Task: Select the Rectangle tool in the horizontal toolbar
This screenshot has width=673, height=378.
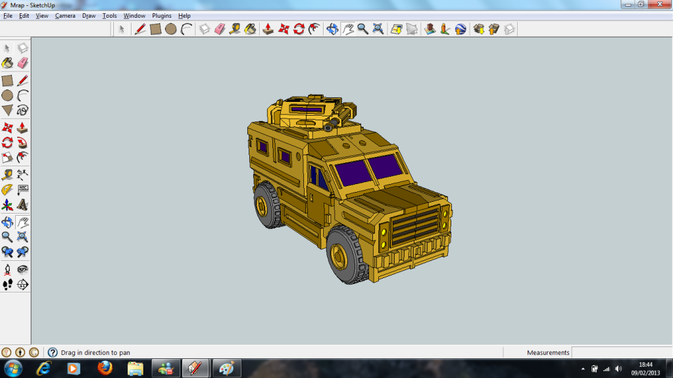Action: click(x=155, y=29)
